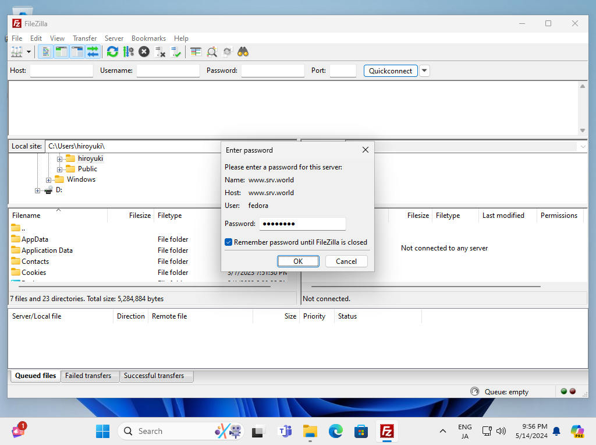596x445 pixels.
Task: Open remote site path dropdown
Action: pyautogui.click(x=583, y=146)
